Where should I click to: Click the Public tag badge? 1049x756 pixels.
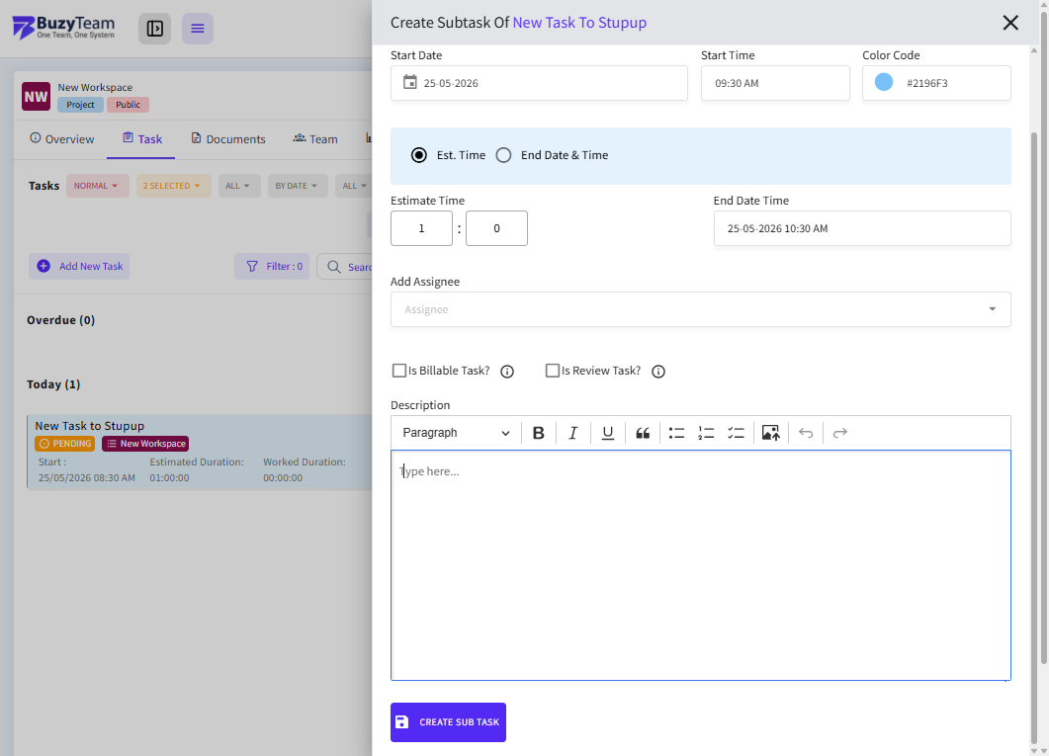click(x=128, y=105)
